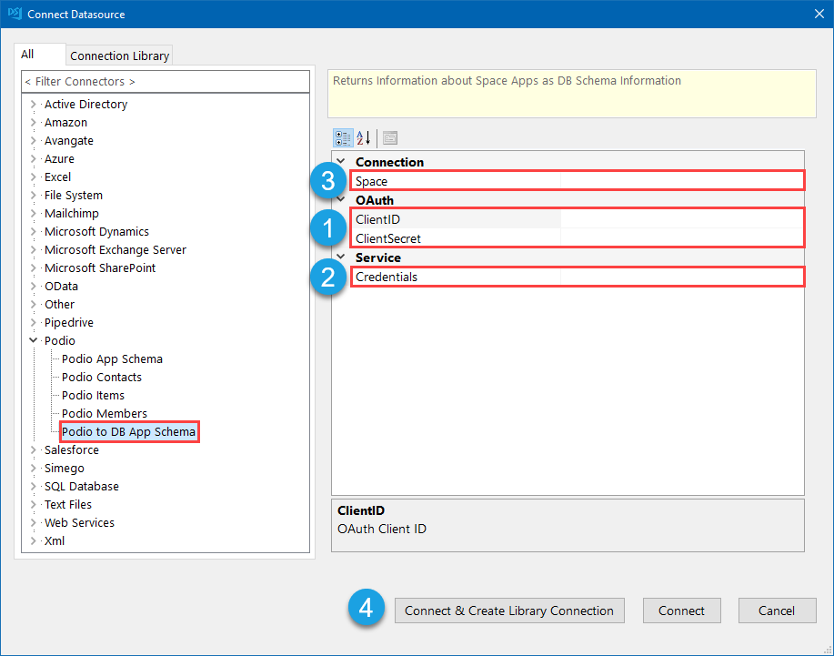Select the Active Directory tree label
This screenshot has width=834, height=656.
click(86, 105)
